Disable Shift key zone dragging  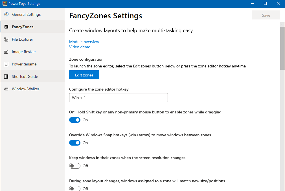(x=74, y=120)
